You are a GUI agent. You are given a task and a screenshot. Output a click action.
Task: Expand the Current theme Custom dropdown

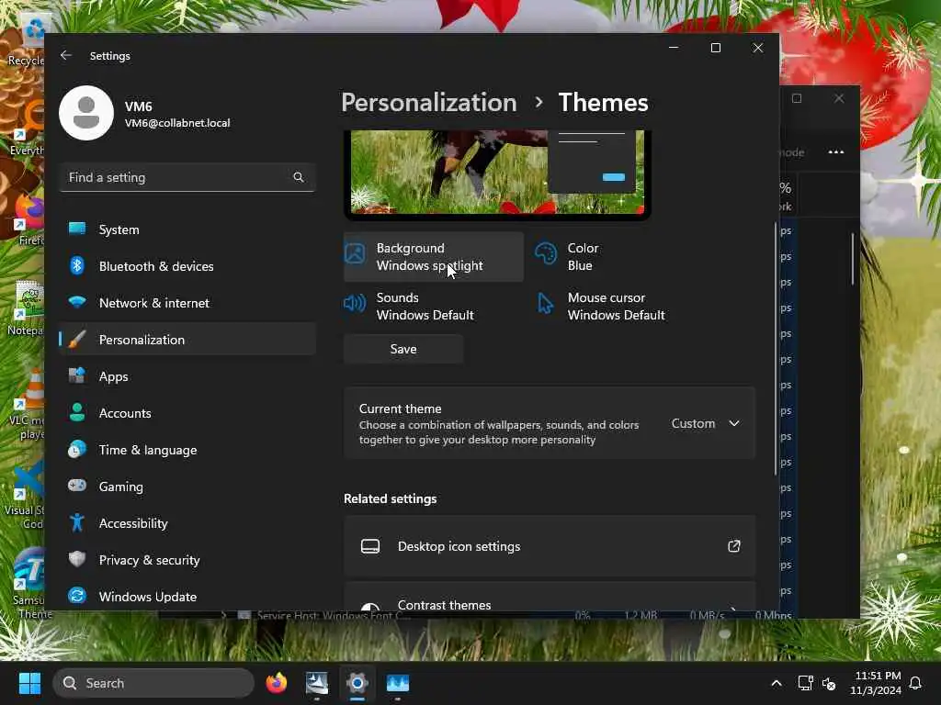coord(705,423)
